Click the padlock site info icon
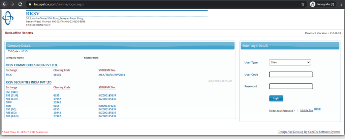The image size is (345, 139). 30,4
